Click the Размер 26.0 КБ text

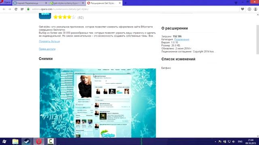[x=171, y=46]
